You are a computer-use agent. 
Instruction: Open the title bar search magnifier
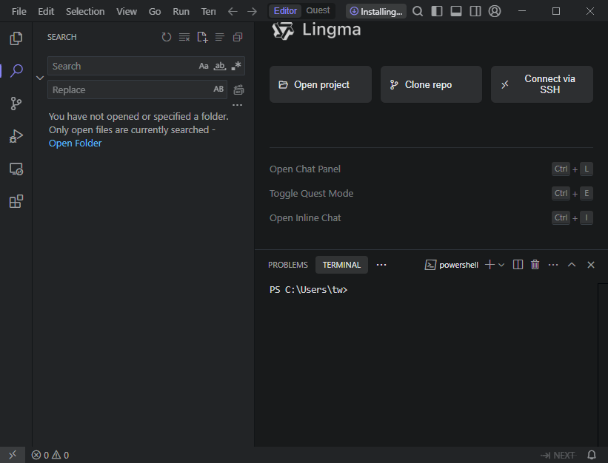[x=418, y=11]
